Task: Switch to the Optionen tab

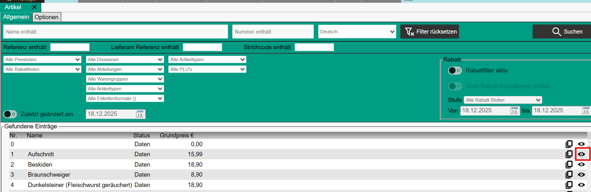Action: [x=47, y=17]
